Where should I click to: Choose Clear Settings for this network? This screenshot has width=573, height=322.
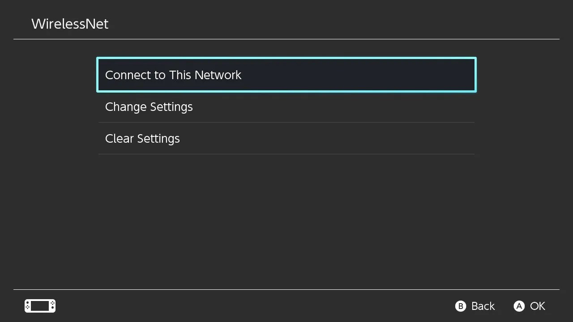286,139
